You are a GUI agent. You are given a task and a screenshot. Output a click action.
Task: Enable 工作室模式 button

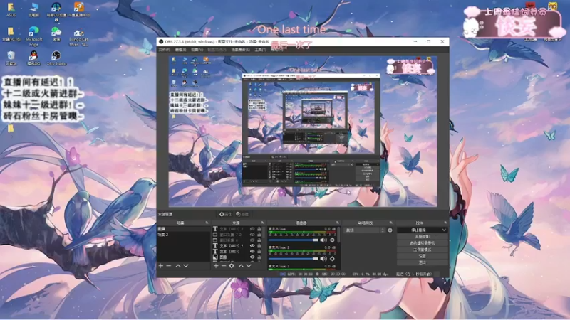coord(422,250)
